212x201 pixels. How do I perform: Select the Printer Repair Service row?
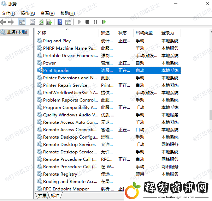click(109, 85)
